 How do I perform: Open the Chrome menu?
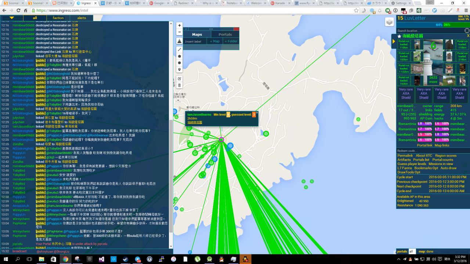pyautogui.click(x=465, y=11)
